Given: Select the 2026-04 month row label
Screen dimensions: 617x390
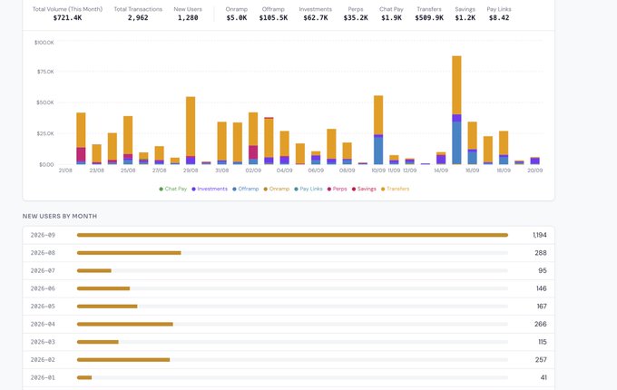Looking at the screenshot, I should click(x=43, y=324).
